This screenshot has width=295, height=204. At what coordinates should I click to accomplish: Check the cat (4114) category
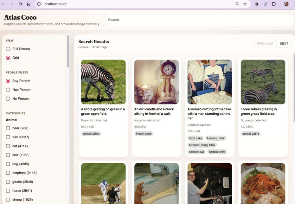pyautogui.click(x=8, y=146)
